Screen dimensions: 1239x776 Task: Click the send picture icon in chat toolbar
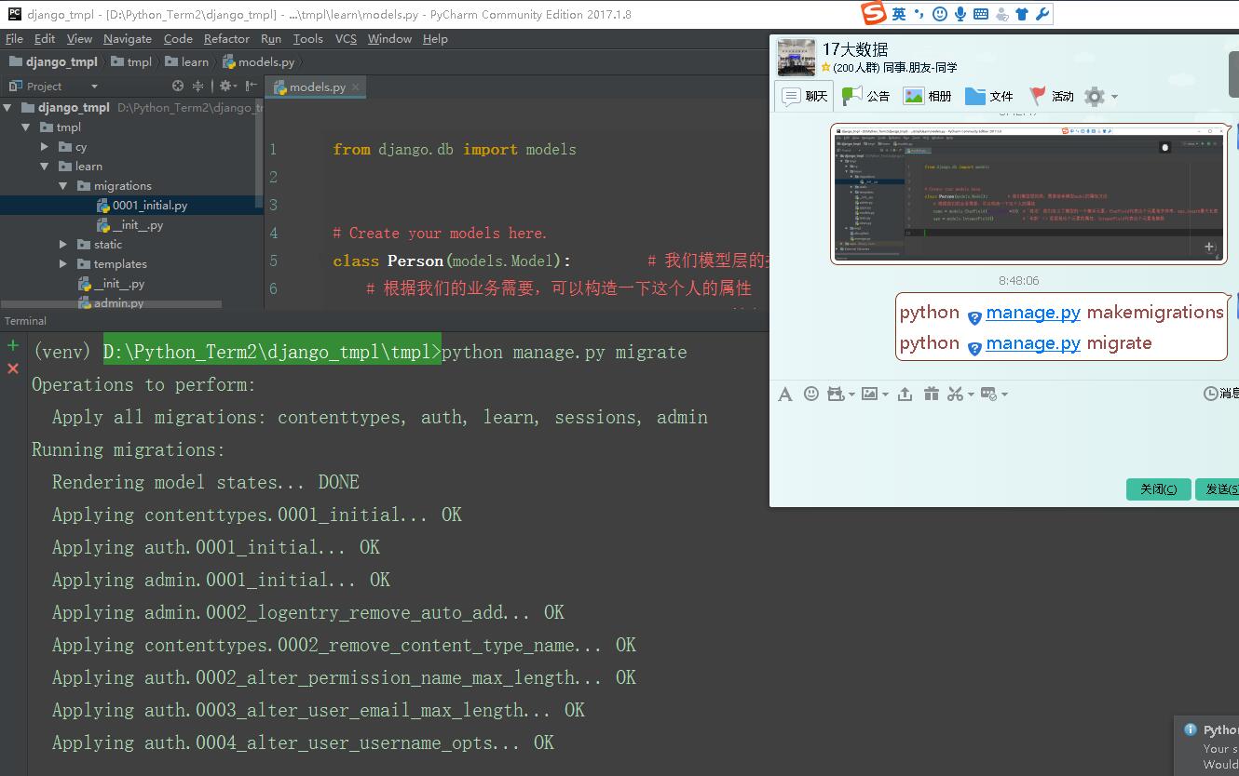coord(869,394)
